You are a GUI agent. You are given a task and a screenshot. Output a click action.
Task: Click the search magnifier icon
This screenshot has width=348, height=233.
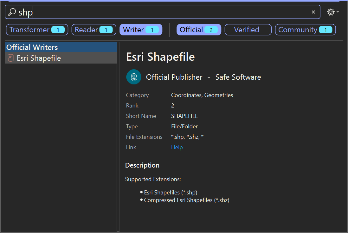coord(12,12)
